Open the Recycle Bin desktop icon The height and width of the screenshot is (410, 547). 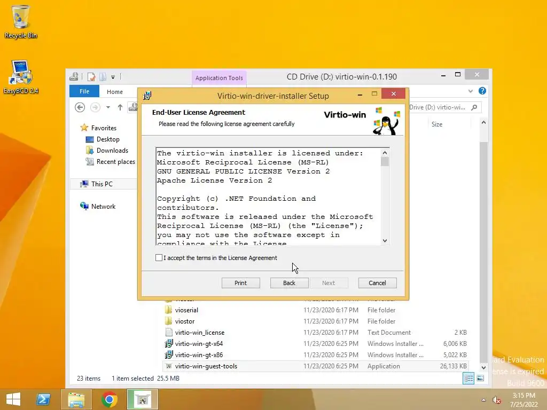click(21, 21)
